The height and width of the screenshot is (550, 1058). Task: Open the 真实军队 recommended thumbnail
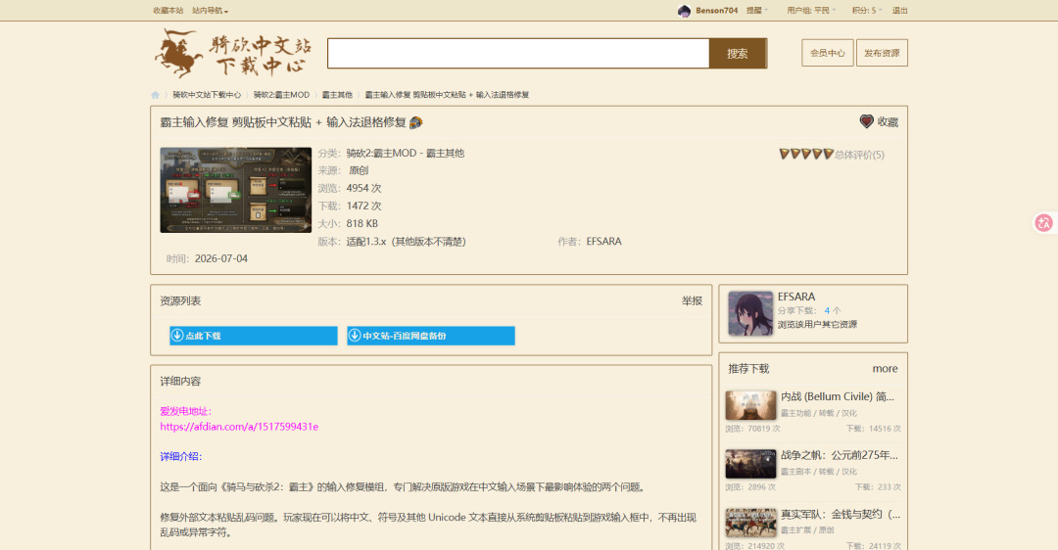tap(750, 523)
